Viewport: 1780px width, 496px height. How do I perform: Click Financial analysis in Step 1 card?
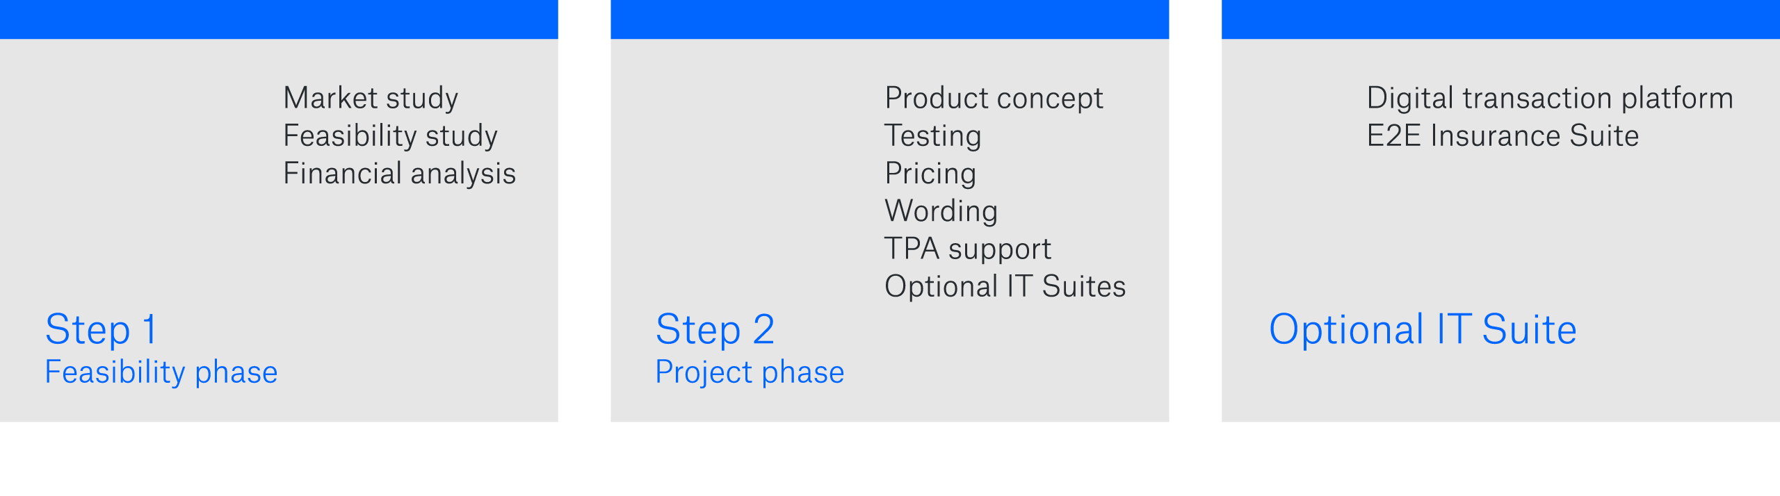coord(399,173)
